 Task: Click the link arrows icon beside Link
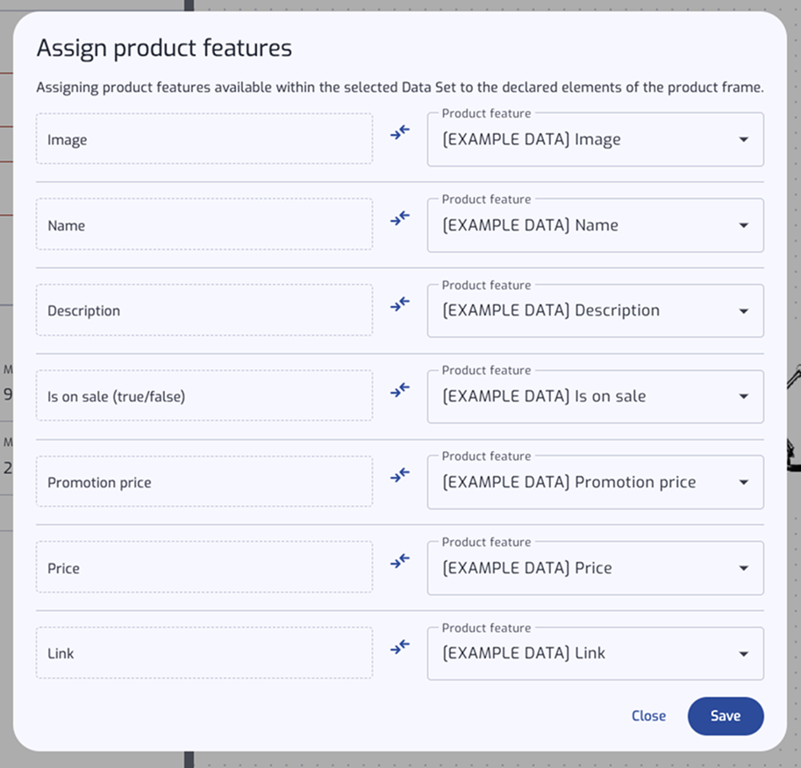[x=400, y=646]
